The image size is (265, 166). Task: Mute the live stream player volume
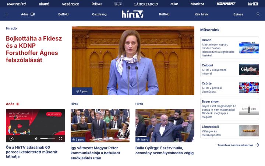tap(36, 139)
